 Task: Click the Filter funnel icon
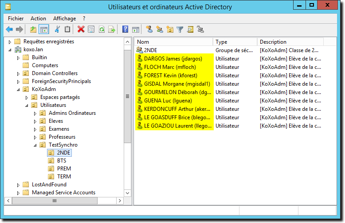[x=180, y=29]
